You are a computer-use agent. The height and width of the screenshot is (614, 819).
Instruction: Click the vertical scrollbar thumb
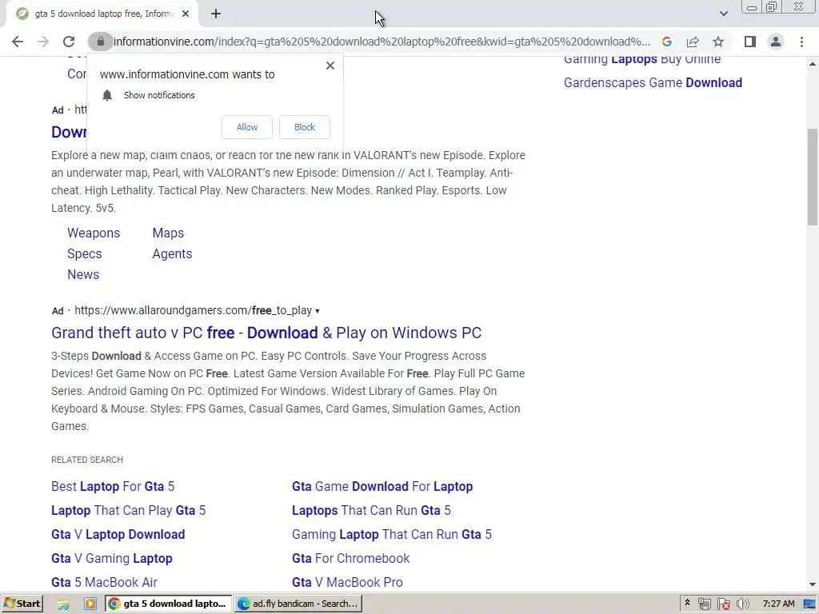pyautogui.click(x=813, y=177)
